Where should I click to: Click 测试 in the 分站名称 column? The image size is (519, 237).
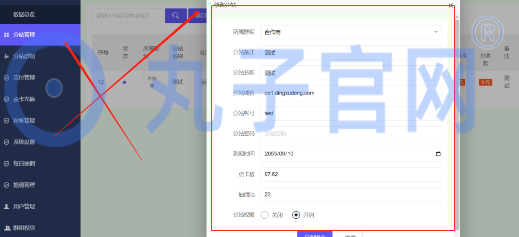coord(178,82)
